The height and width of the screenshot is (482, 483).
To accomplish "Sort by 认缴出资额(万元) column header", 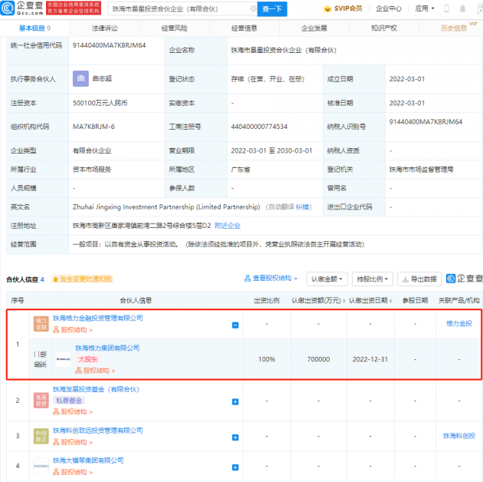I will click(x=318, y=300).
